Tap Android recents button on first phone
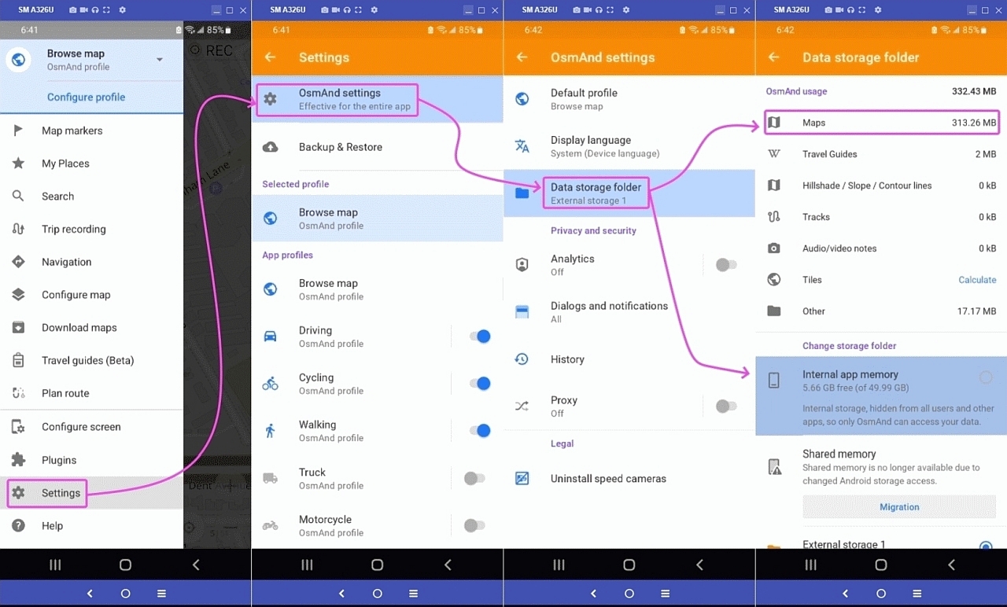Screen dimensions: 1007x607 tap(55, 565)
